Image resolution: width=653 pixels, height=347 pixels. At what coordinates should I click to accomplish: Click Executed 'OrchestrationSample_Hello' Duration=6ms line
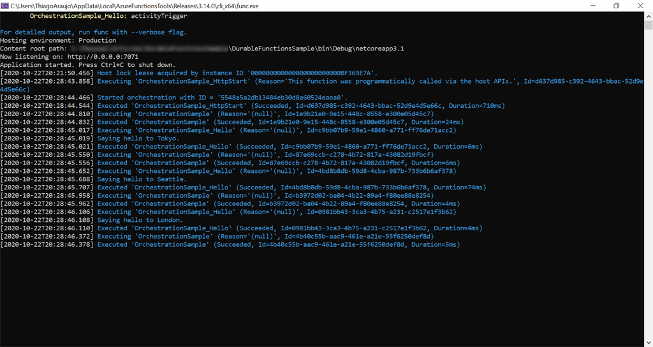(x=242, y=147)
